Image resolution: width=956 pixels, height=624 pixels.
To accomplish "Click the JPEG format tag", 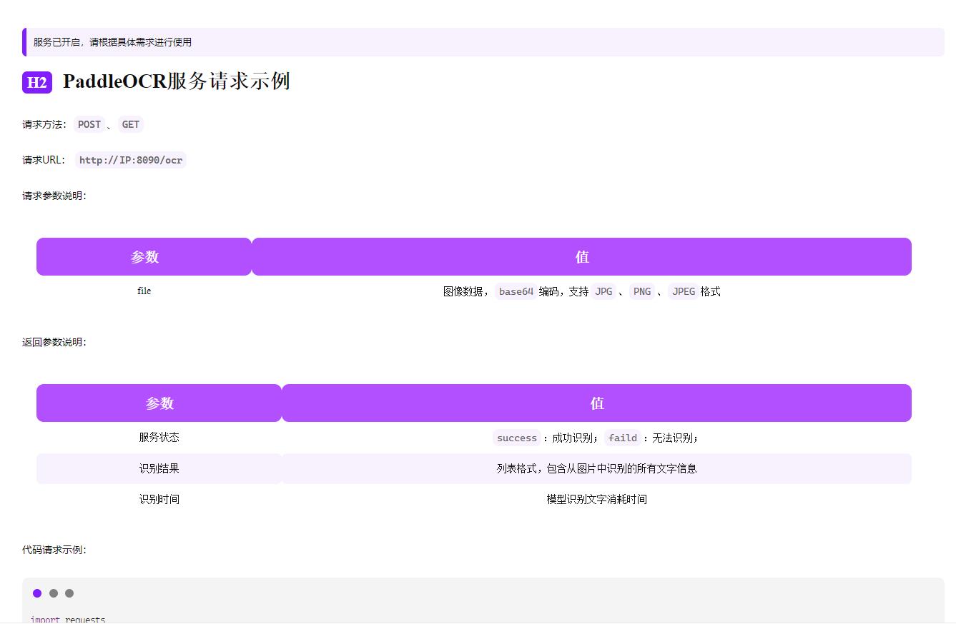I will pos(684,291).
